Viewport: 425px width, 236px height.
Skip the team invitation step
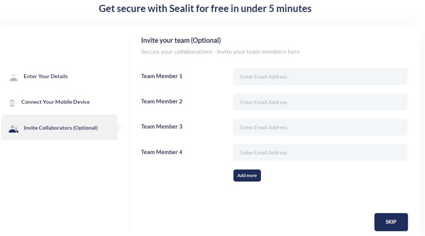point(391,222)
